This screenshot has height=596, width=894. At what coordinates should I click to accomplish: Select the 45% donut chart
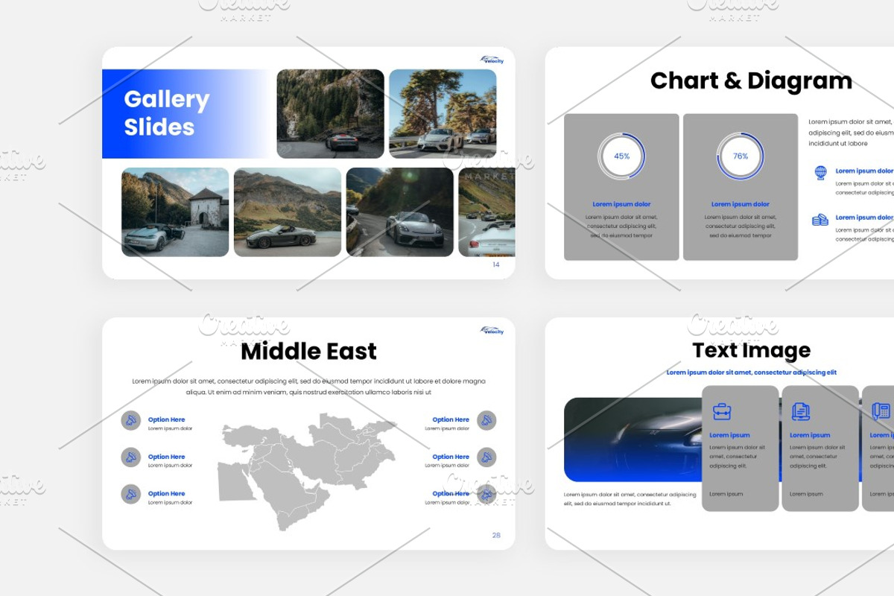[x=621, y=156]
